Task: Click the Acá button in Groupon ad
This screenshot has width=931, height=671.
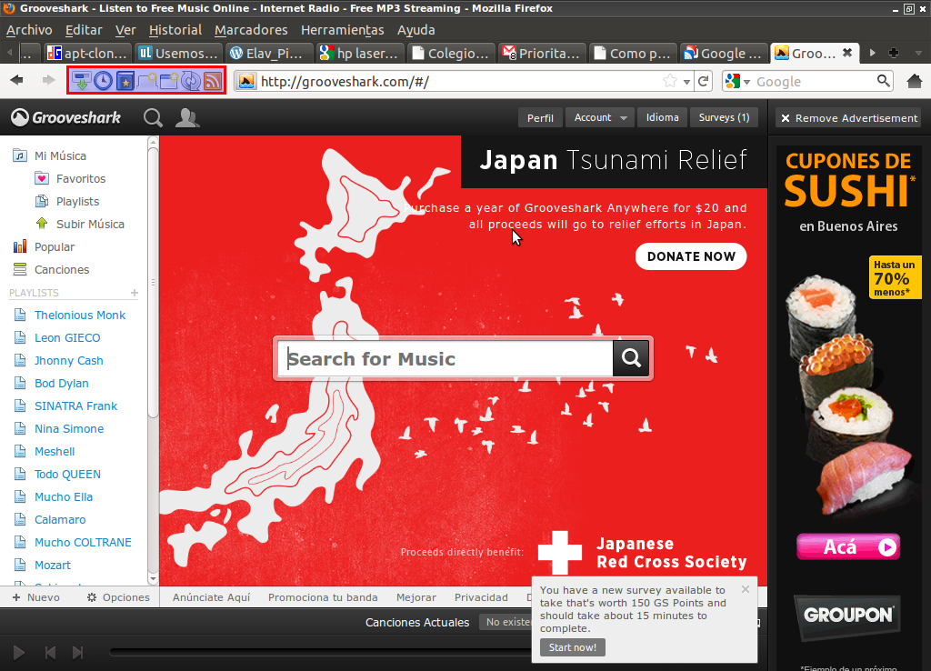Action: tap(848, 547)
